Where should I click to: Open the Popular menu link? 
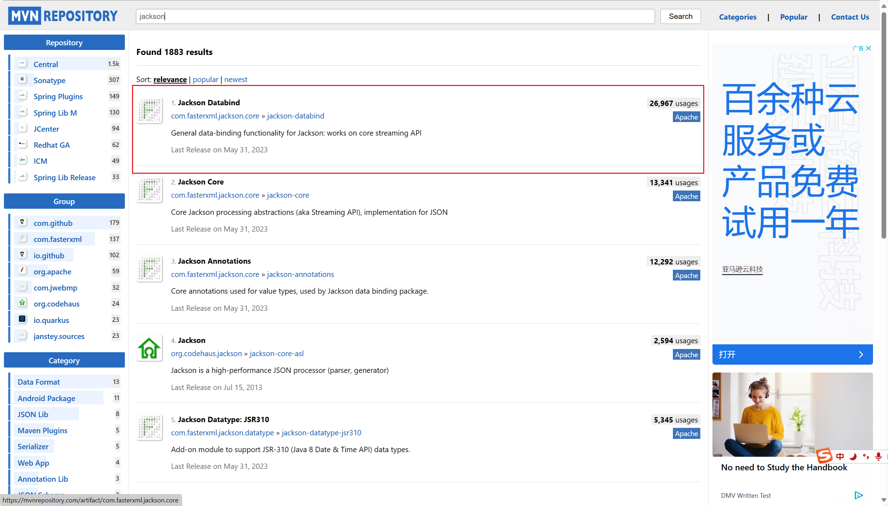793,17
